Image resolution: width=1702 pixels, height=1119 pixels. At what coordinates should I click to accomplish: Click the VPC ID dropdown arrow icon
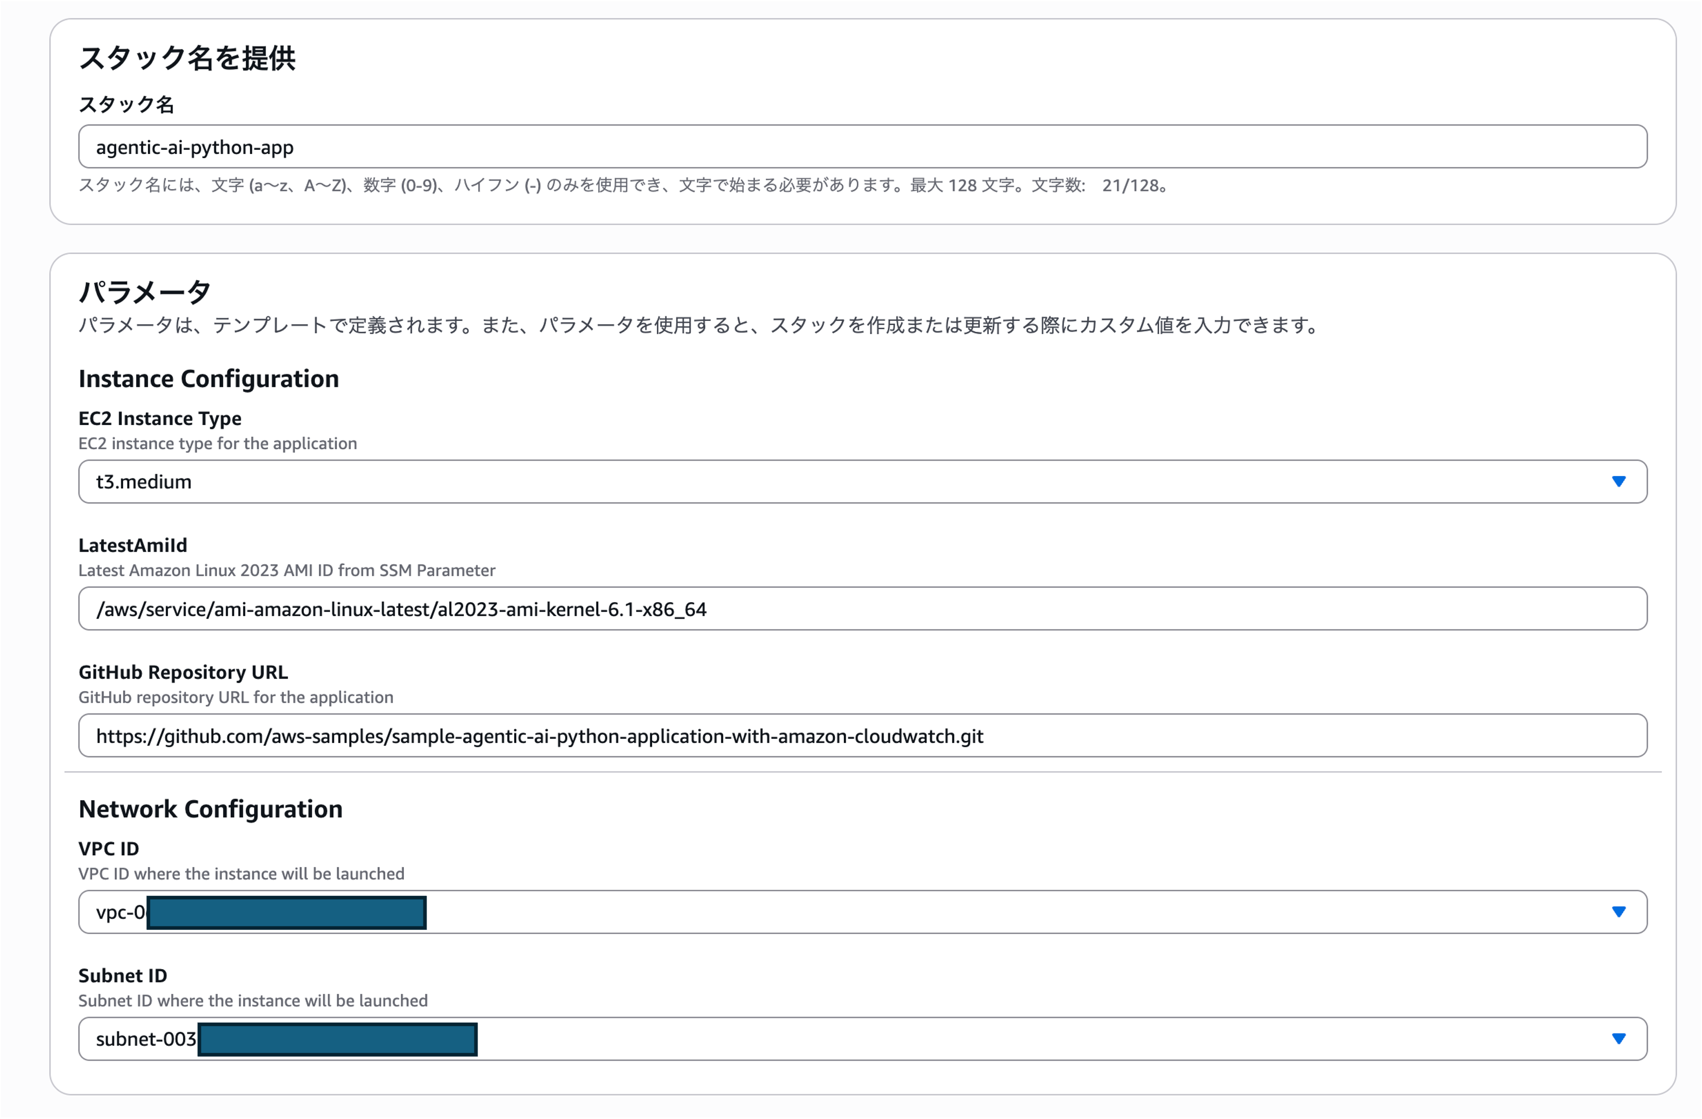click(1619, 912)
